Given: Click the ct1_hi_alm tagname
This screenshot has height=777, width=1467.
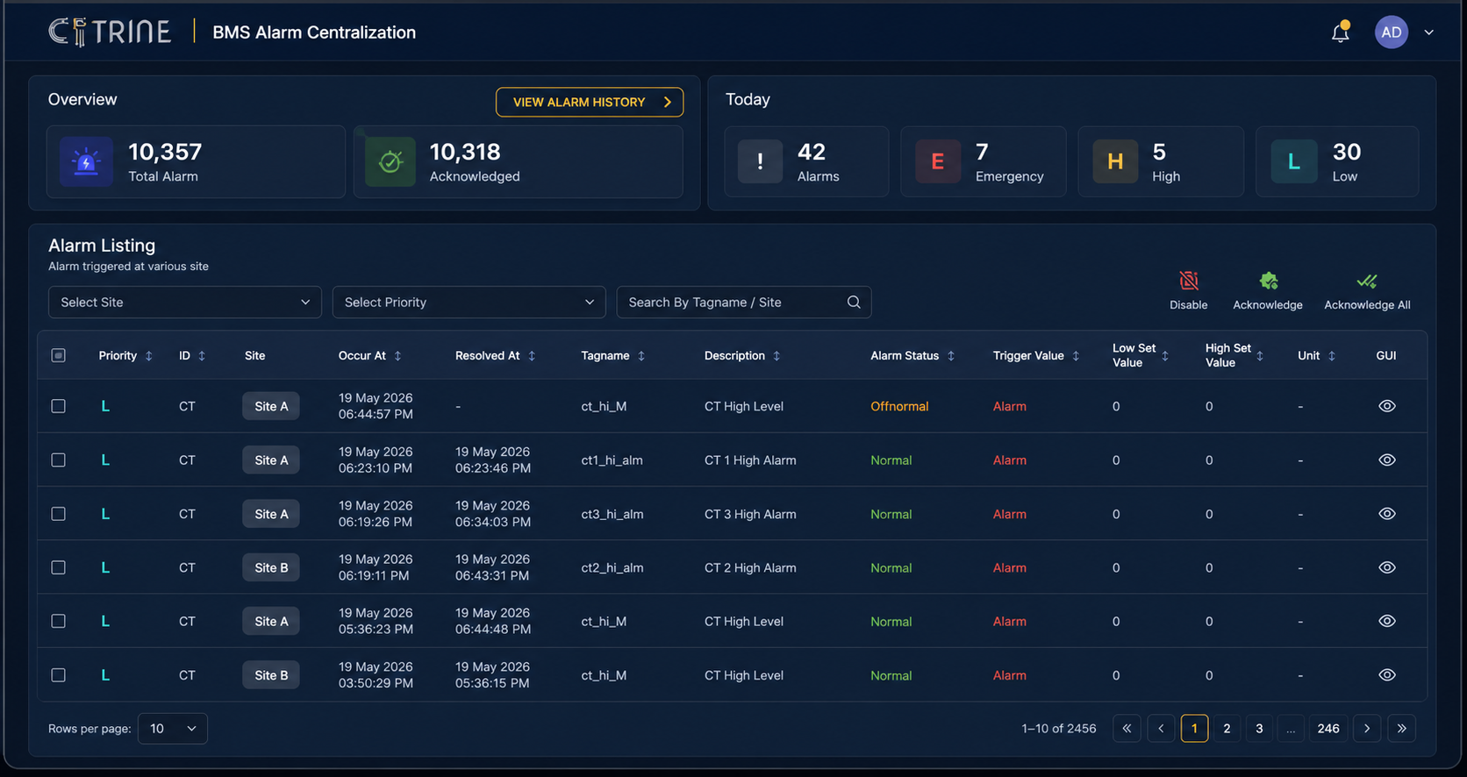Looking at the screenshot, I should tap(612, 460).
